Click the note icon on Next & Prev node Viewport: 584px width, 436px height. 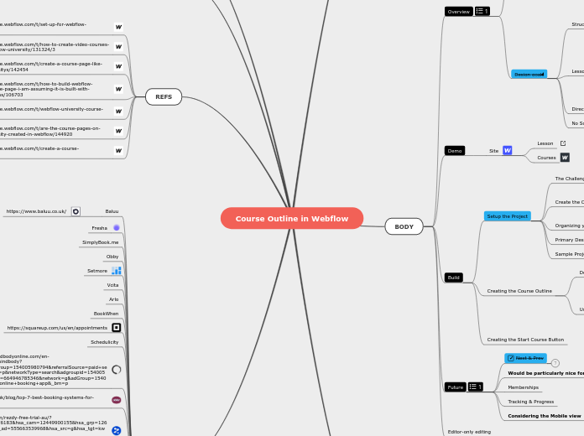[x=511, y=358]
